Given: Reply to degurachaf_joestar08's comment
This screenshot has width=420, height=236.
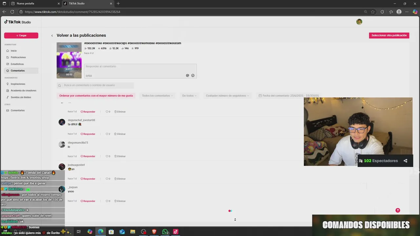Looking at the screenshot, I should coord(88,134).
